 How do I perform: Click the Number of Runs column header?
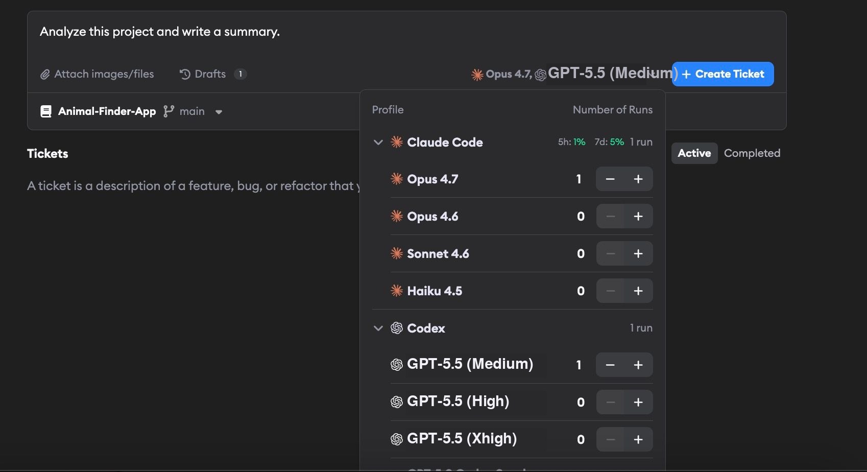pos(613,110)
